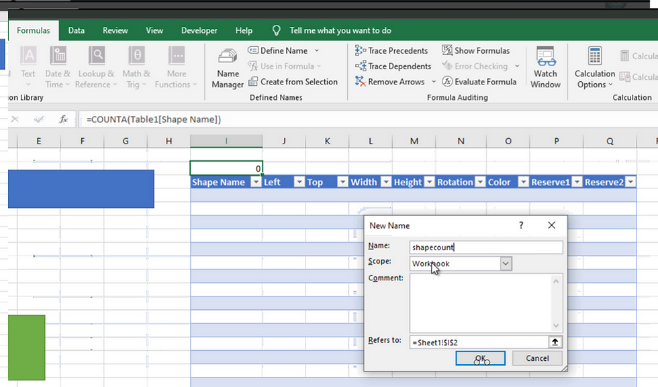The height and width of the screenshot is (387, 658).
Task: Open the Watch Window
Action: 545,67
